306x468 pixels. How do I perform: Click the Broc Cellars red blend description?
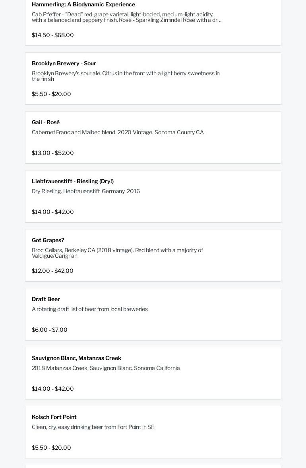(117, 253)
